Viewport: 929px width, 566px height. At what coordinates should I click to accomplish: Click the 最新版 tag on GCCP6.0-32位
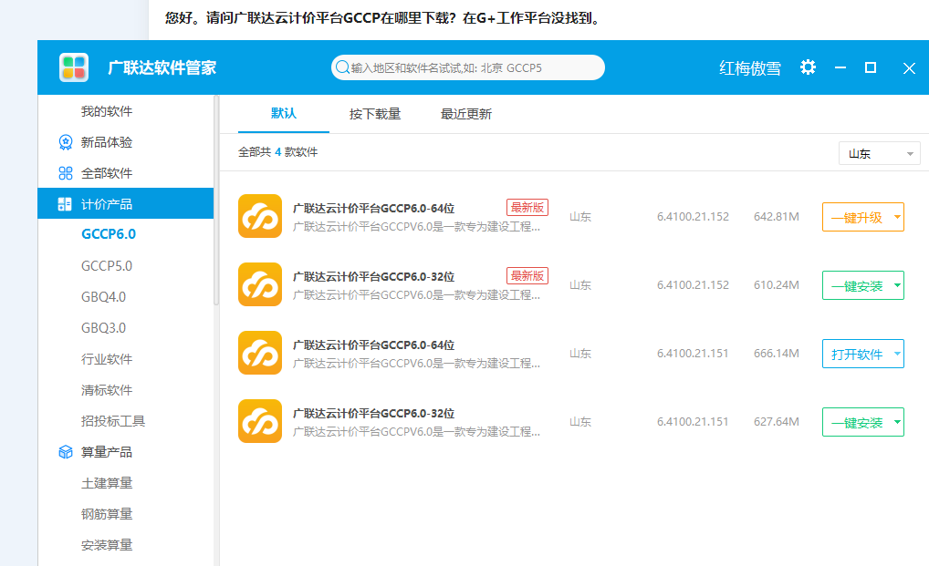tap(527, 275)
